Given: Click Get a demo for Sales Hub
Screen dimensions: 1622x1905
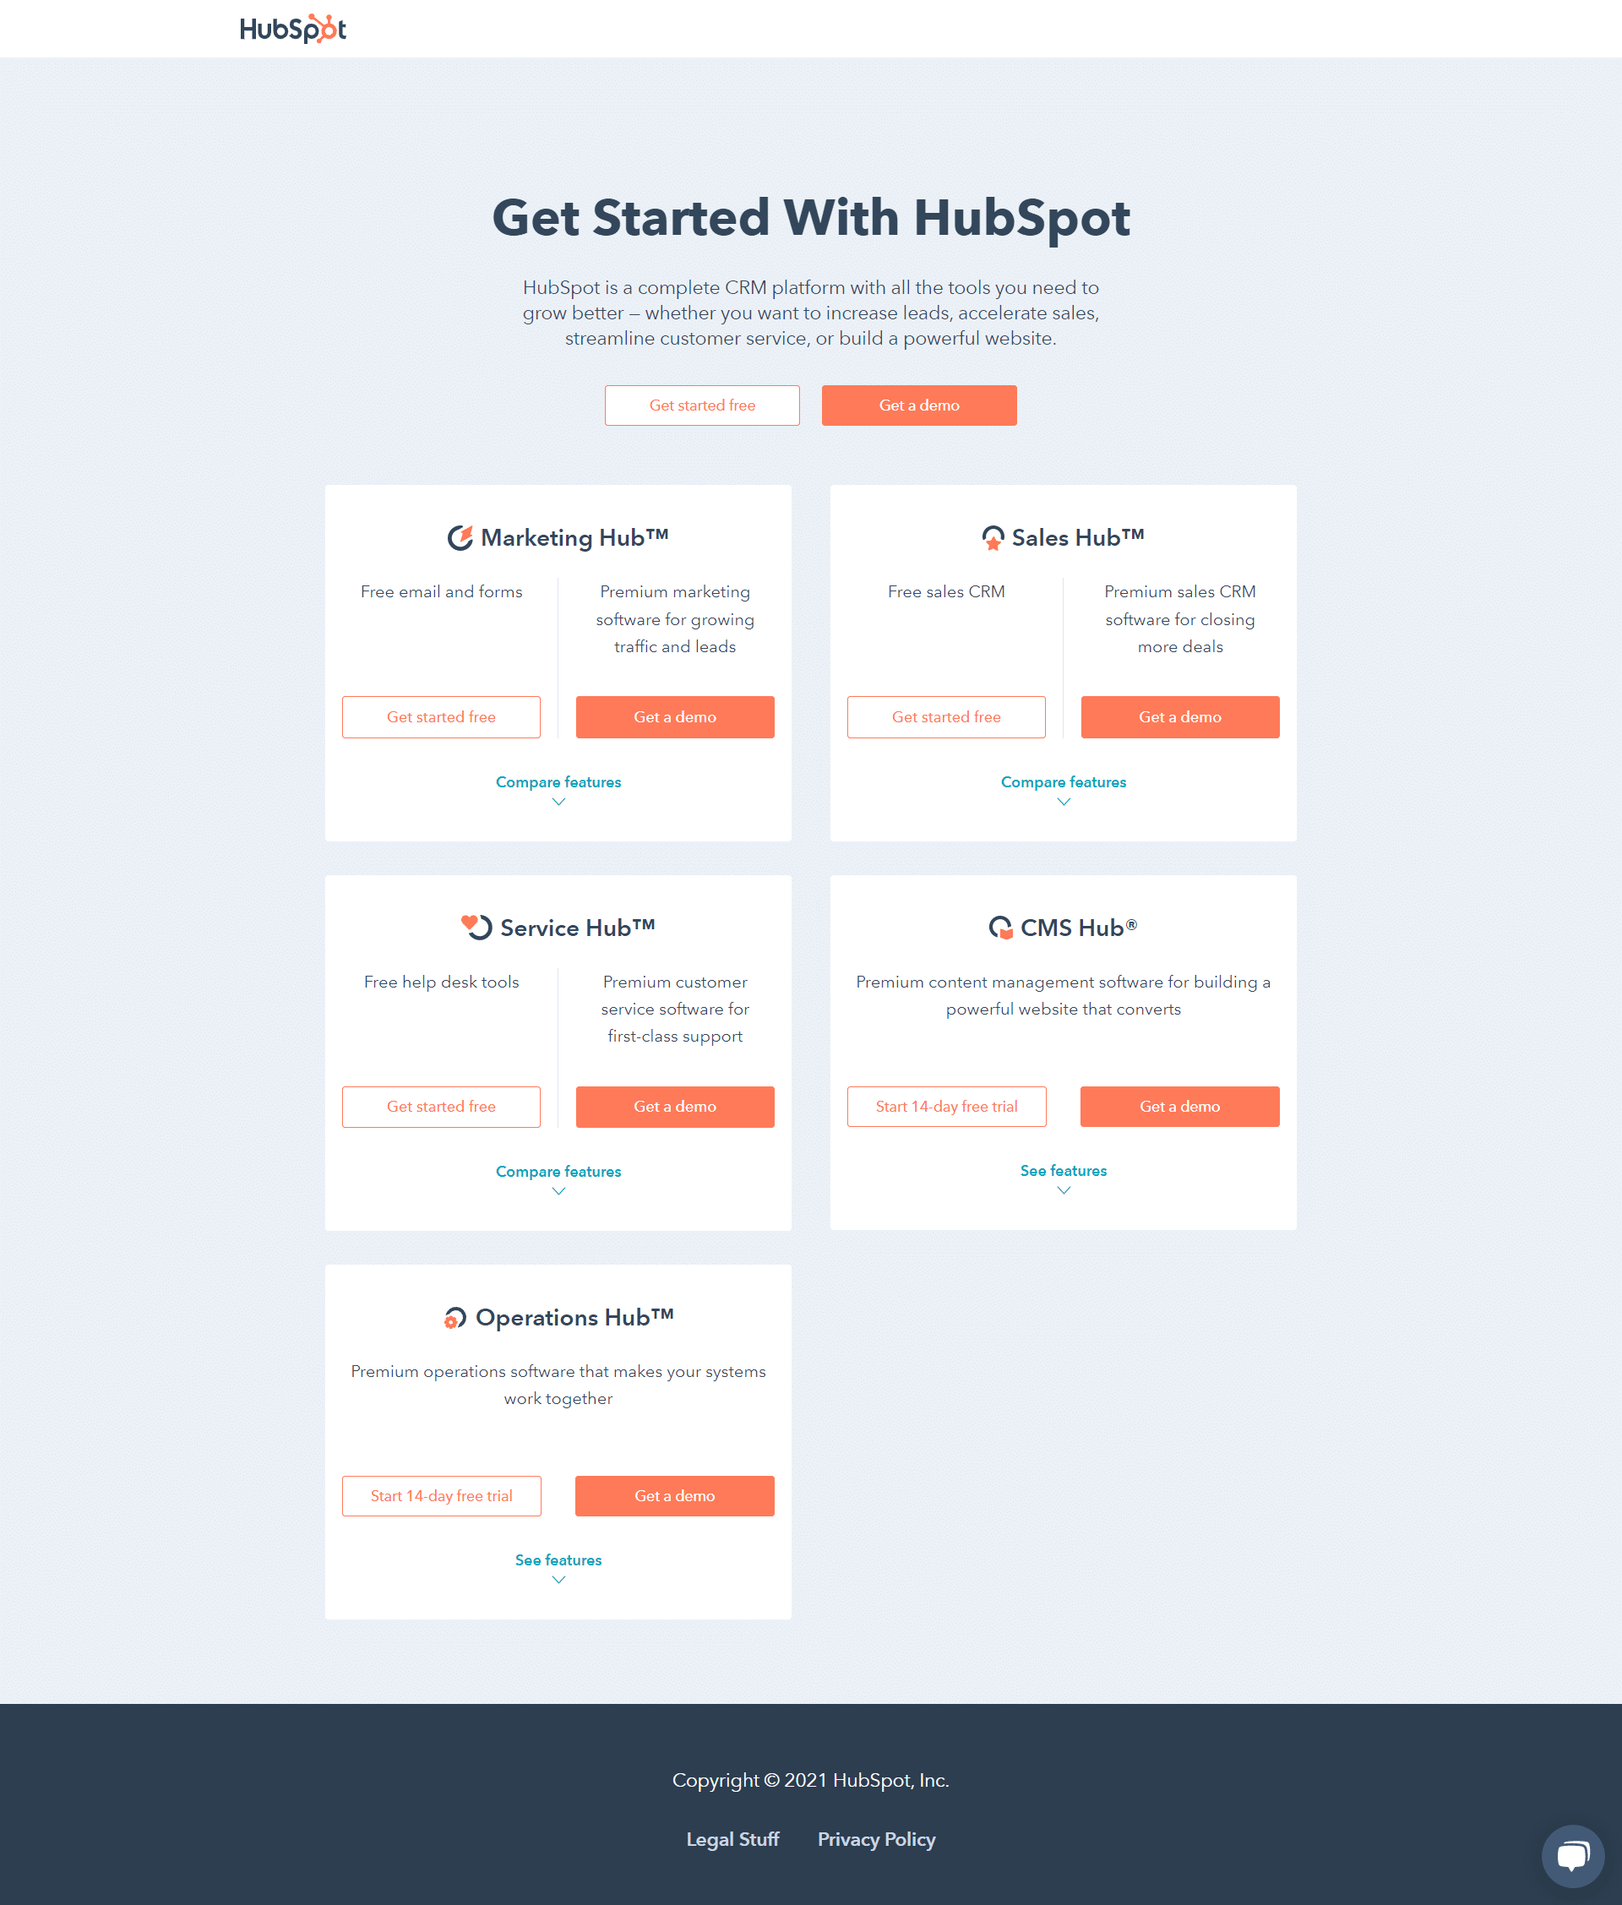Looking at the screenshot, I should [x=1179, y=717].
